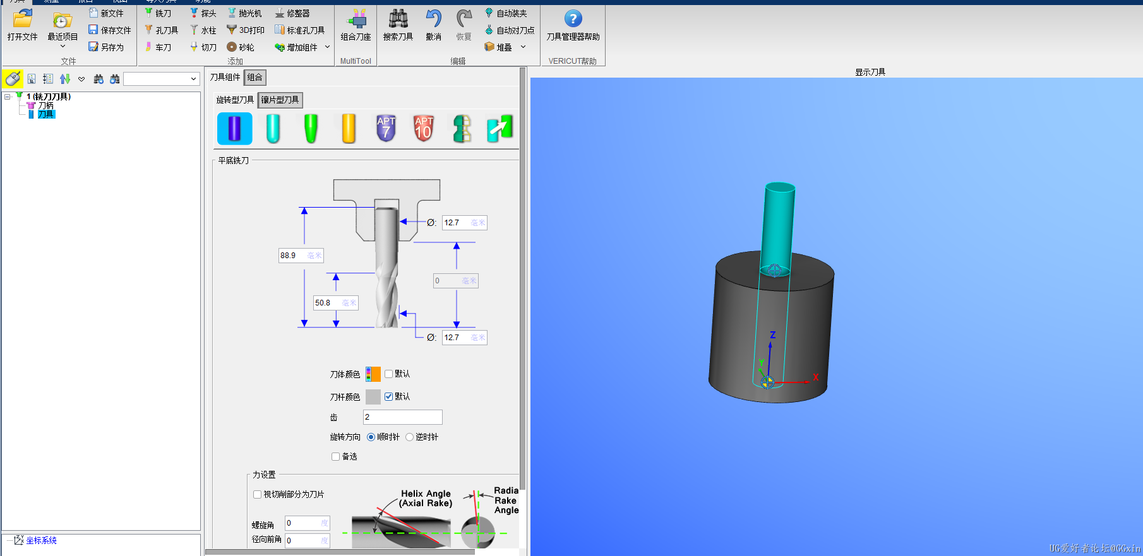The width and height of the screenshot is (1143, 556).
Task: Select the 刀柄 holder tree item
Action: (46, 105)
